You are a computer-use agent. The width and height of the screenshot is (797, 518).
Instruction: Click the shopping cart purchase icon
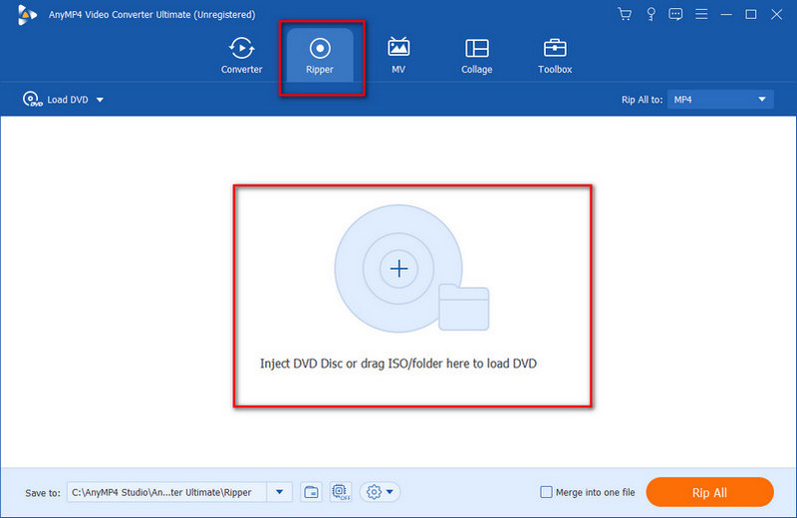tap(625, 14)
